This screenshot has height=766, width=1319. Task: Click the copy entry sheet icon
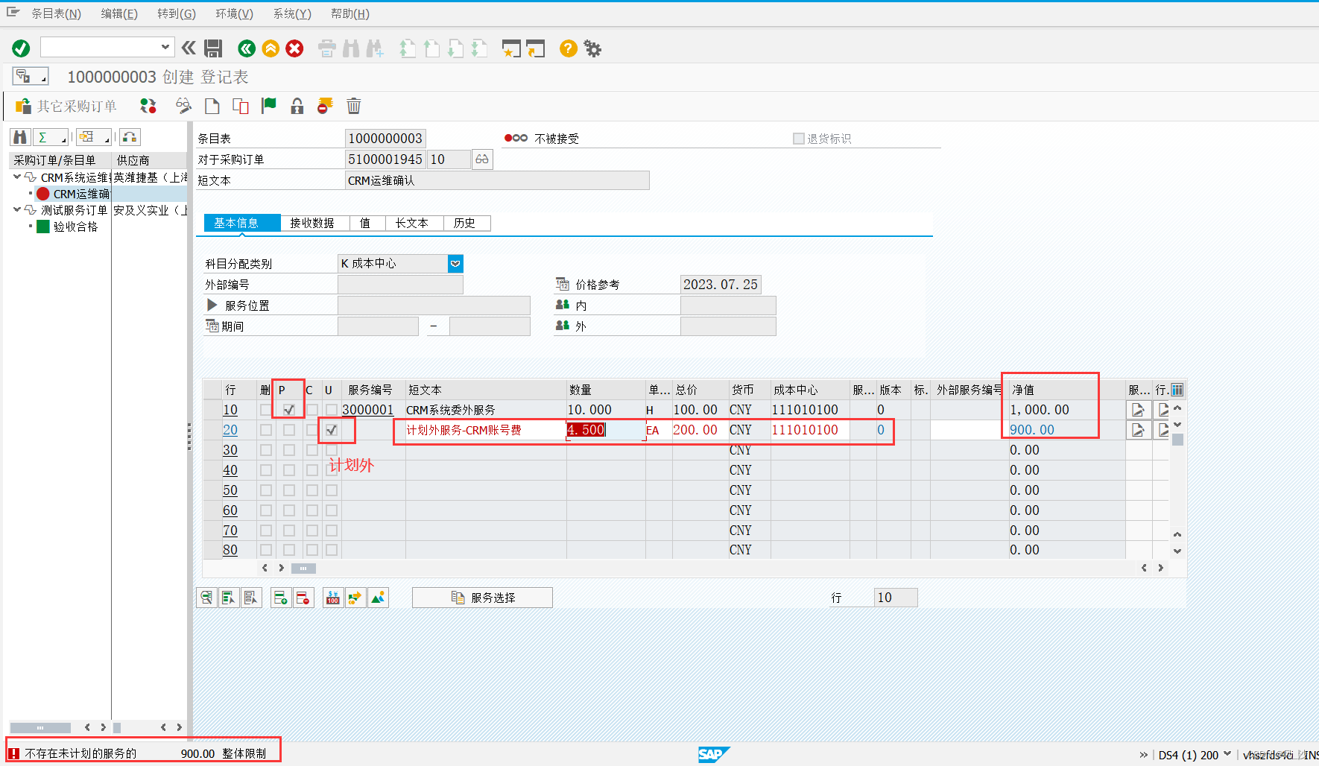tap(241, 106)
